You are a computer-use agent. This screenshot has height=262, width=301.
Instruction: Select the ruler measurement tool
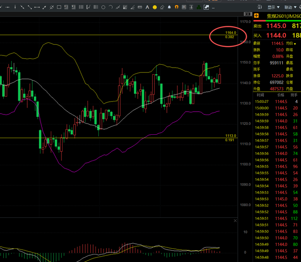coord(140,8)
